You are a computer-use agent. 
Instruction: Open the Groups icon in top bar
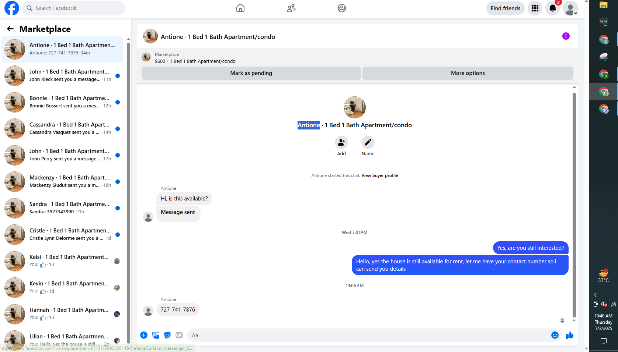point(342,8)
